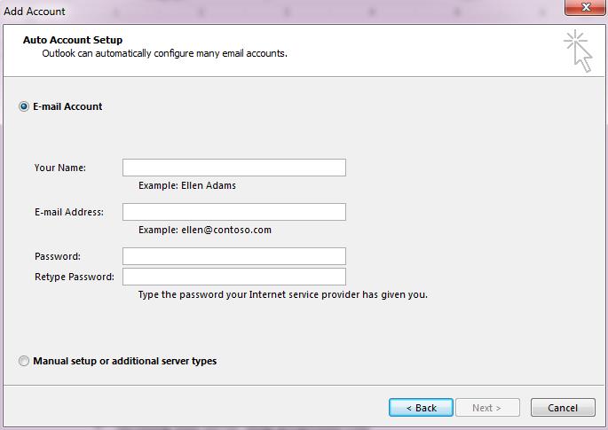The width and height of the screenshot is (608, 430).
Task: Focus the E-mail Address input box
Action: pyautogui.click(x=234, y=212)
